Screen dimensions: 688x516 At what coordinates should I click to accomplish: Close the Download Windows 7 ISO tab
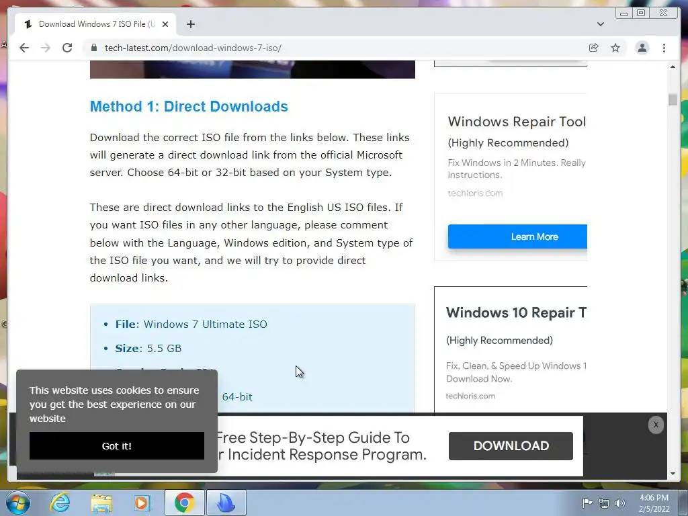(165, 24)
